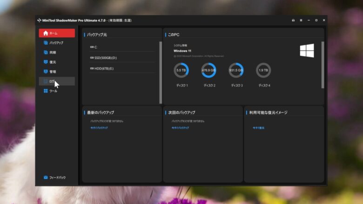Select HDD(6TB)(E:) backup source
The height and width of the screenshot is (204, 363).
(x=122, y=68)
